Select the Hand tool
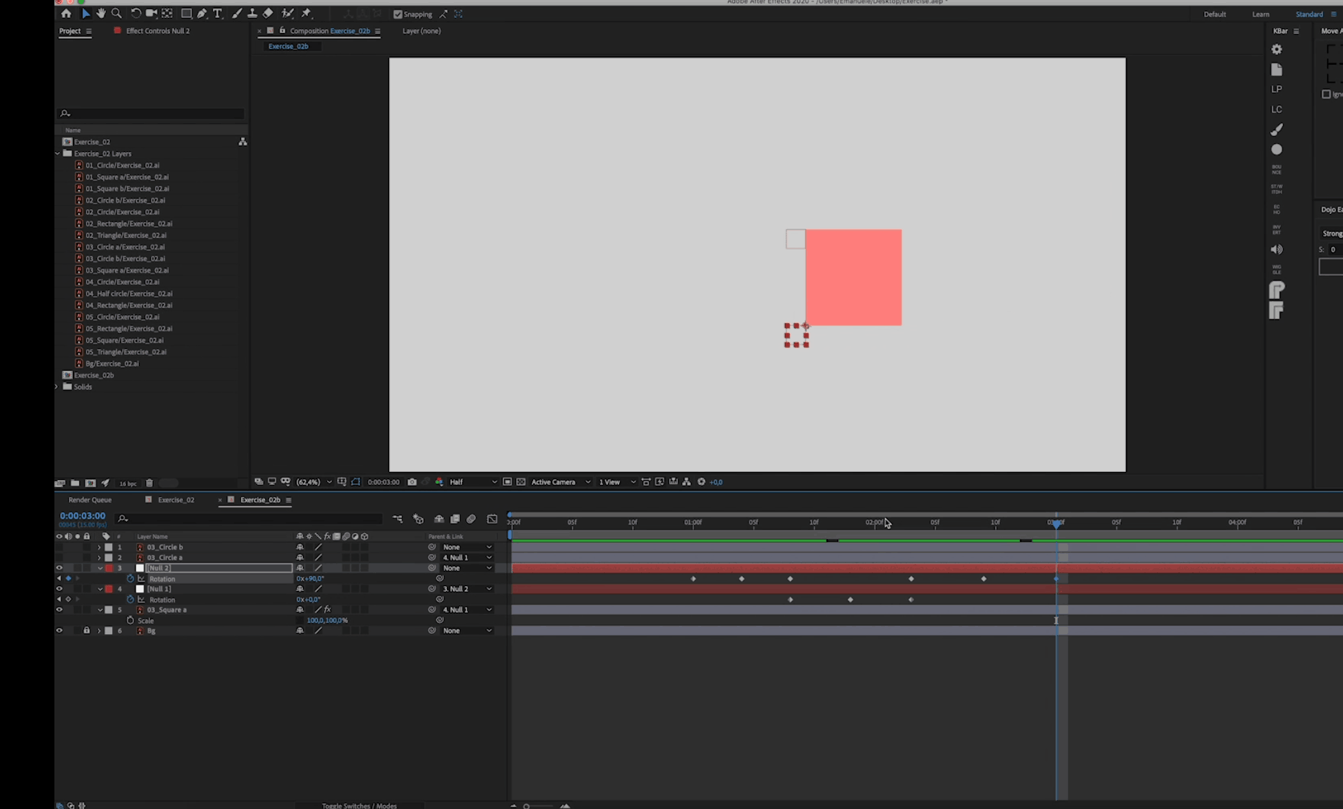The width and height of the screenshot is (1343, 809). point(101,13)
